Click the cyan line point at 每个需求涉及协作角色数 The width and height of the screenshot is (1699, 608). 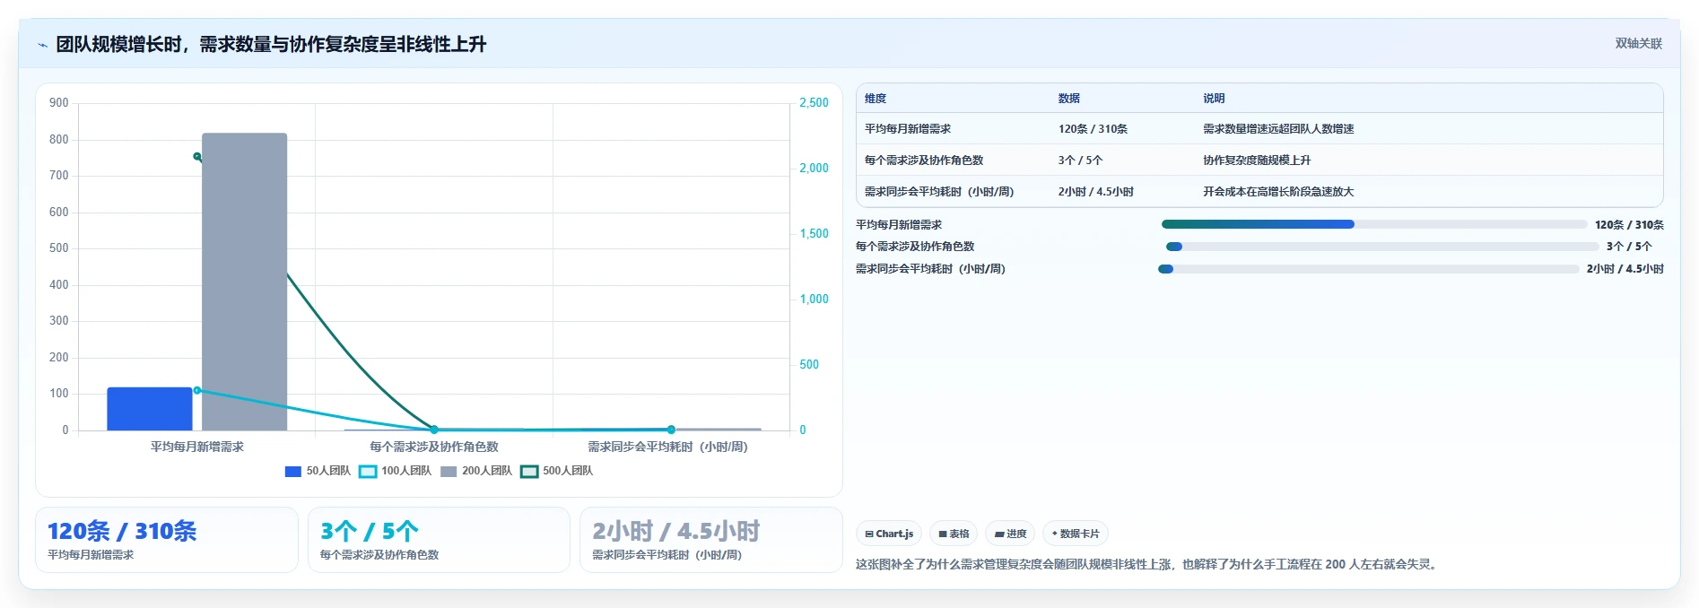[434, 430]
